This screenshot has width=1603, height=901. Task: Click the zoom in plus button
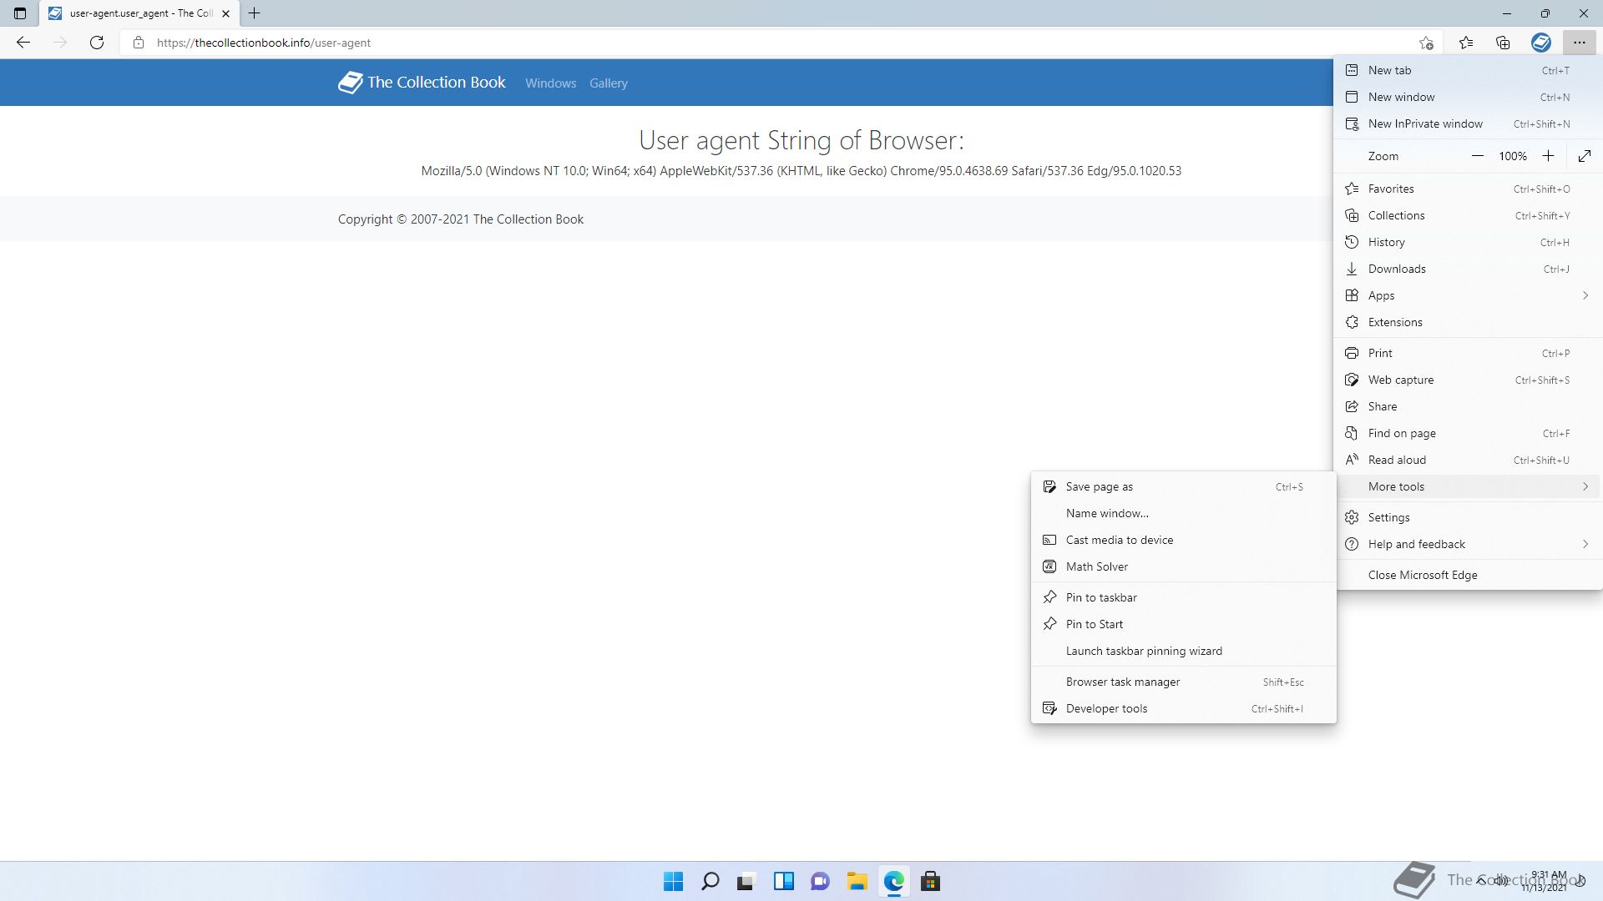(1548, 156)
